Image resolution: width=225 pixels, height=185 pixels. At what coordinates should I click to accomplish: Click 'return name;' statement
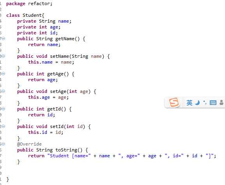pos(44,44)
